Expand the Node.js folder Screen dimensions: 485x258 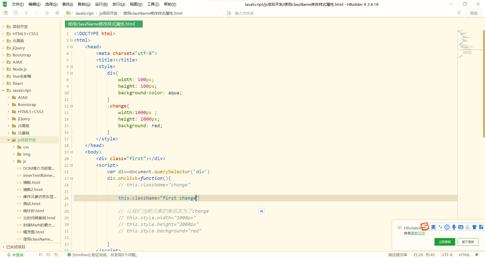coord(3,69)
